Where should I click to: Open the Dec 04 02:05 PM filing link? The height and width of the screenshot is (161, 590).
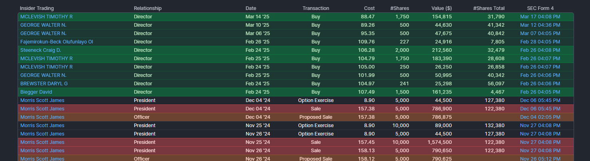click(x=540, y=117)
